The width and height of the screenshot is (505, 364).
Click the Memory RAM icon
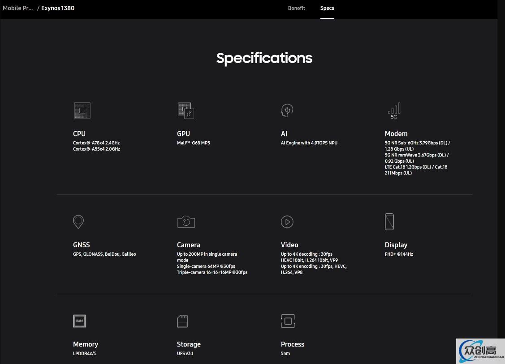point(80,321)
